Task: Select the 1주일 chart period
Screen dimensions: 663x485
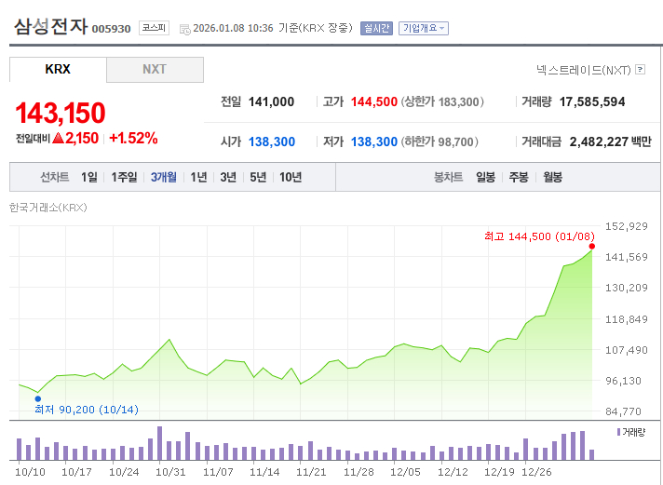Action: [124, 177]
